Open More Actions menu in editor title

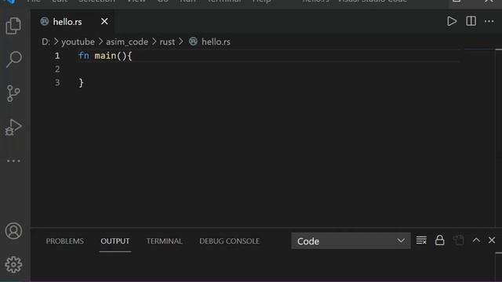(x=489, y=21)
